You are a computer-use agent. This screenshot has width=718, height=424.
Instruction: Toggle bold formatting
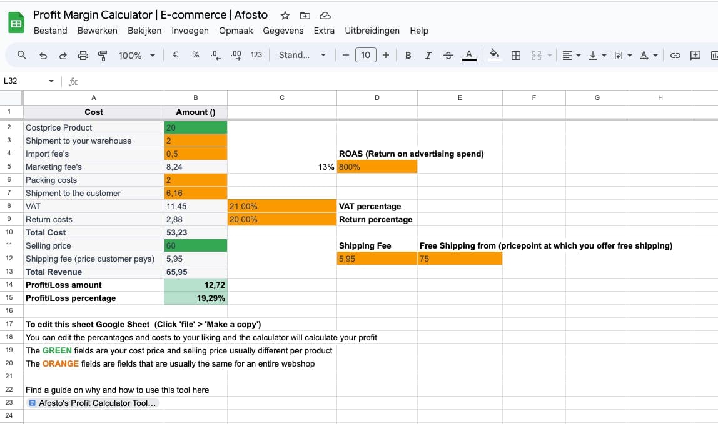(408, 56)
